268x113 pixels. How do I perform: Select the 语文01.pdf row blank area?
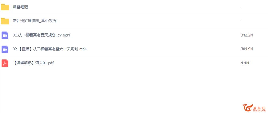147,63
